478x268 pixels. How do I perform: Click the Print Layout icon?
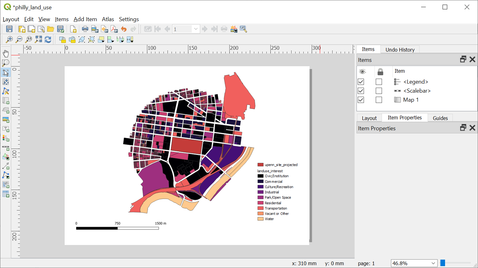click(x=85, y=29)
